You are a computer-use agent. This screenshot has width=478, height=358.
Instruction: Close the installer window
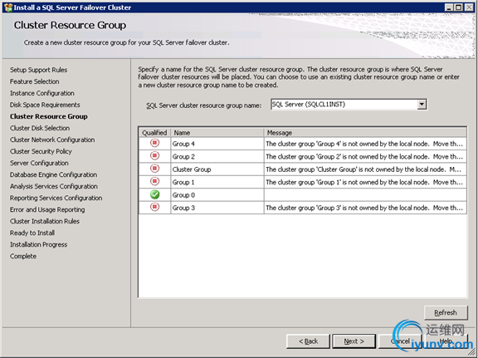pyautogui.click(x=469, y=7)
